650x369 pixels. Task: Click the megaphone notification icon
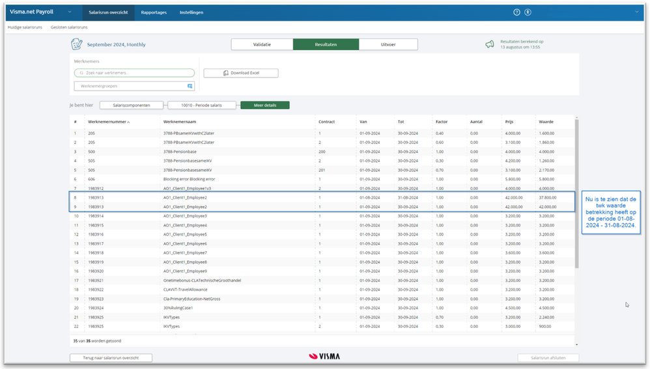490,44
